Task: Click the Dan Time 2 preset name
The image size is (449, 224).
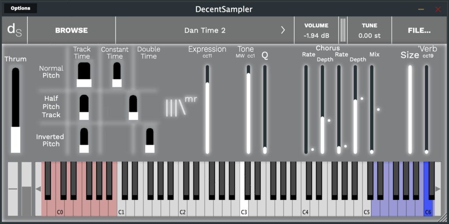Action: click(x=205, y=30)
